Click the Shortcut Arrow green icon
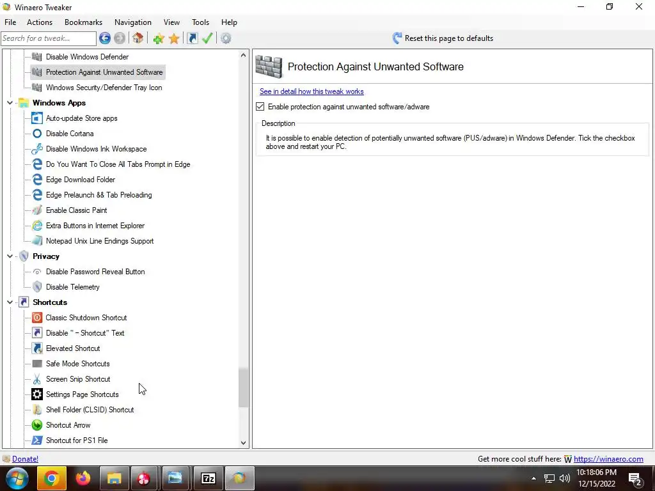The image size is (655, 491). 37,425
